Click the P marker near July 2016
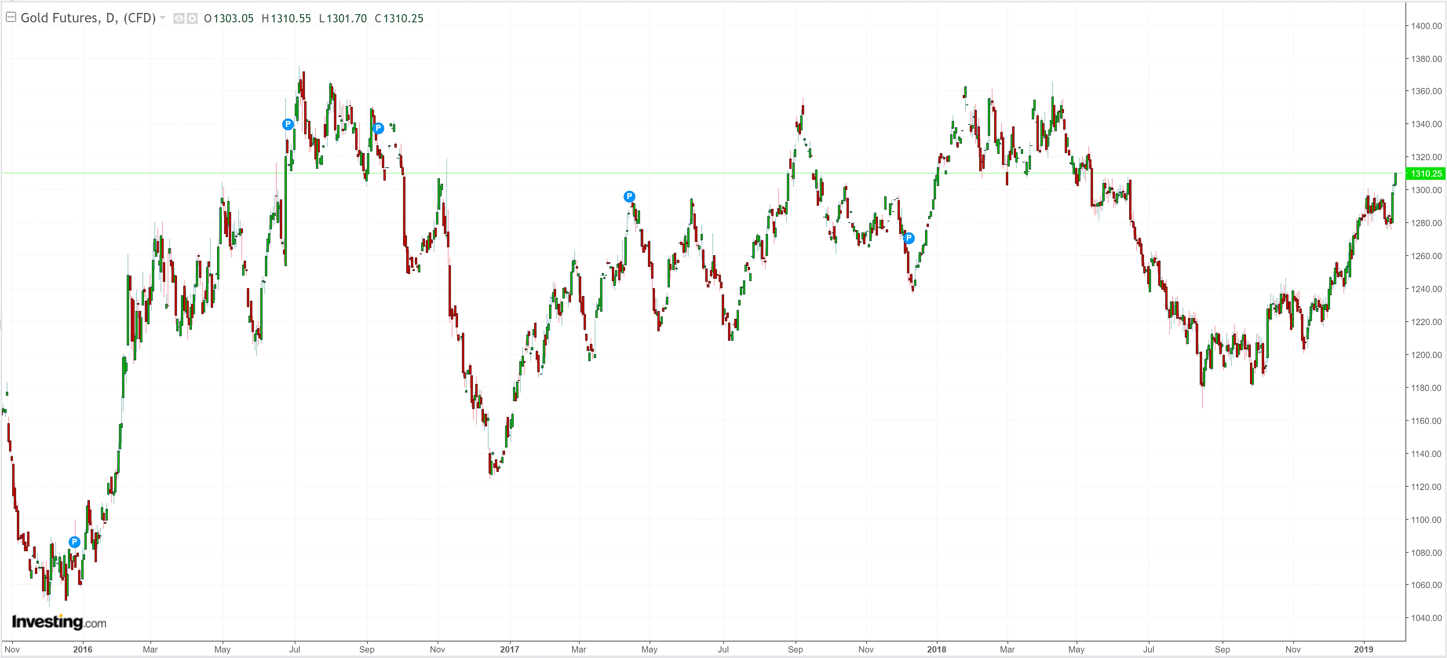The image size is (1447, 658). (288, 124)
